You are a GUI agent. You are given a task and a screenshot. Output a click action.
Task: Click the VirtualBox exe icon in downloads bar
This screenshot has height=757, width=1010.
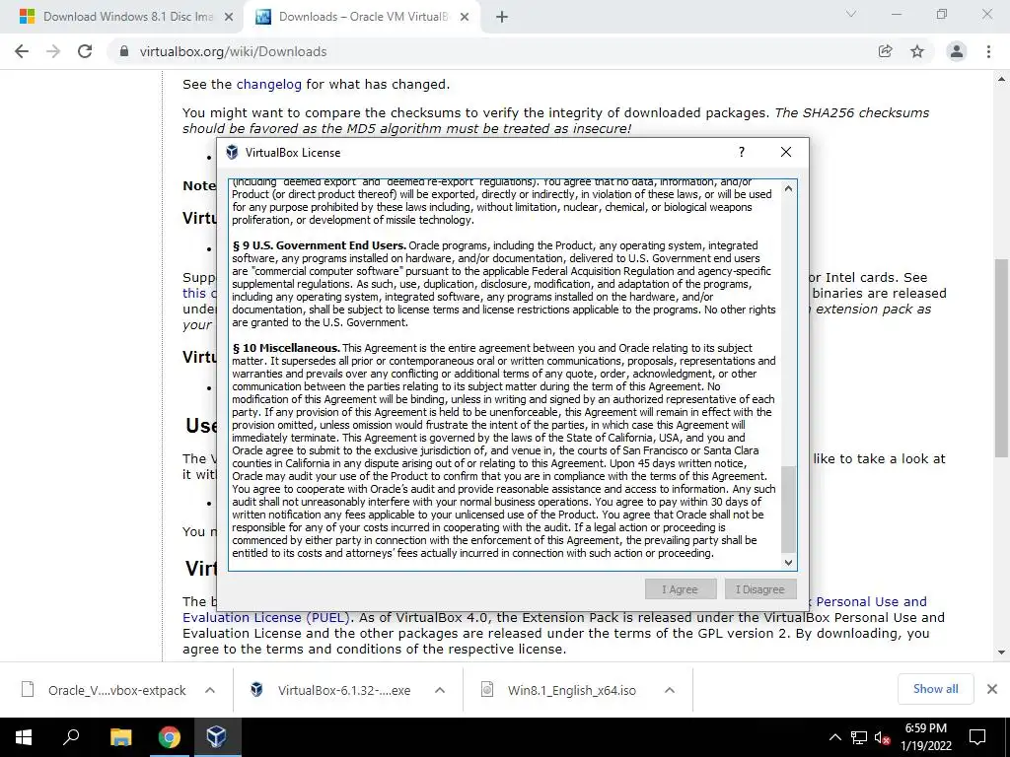[x=256, y=689]
